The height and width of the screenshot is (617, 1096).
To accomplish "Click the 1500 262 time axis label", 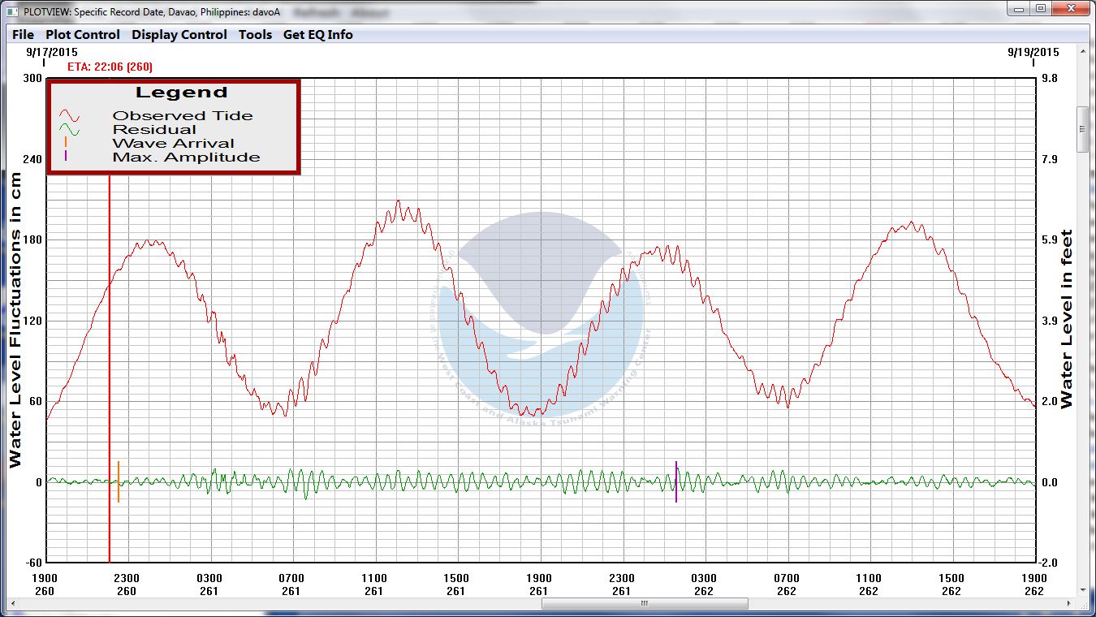I will pyautogui.click(x=951, y=585).
